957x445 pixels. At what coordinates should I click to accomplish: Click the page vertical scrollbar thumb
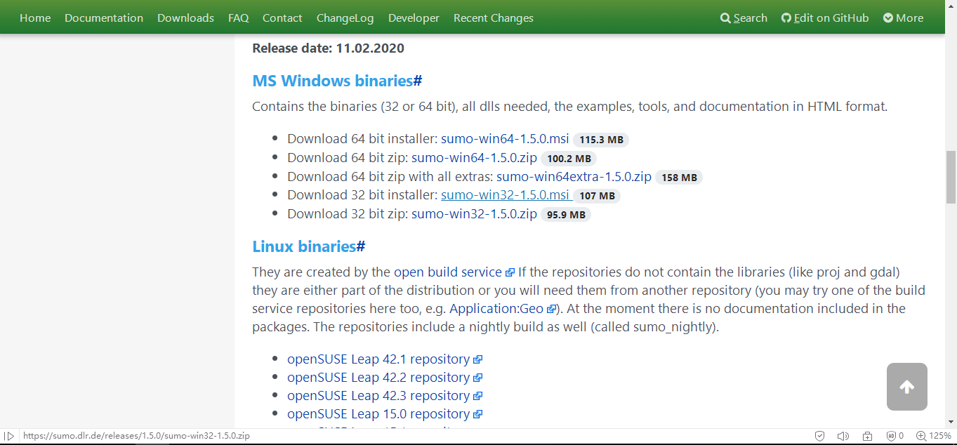pos(951,175)
